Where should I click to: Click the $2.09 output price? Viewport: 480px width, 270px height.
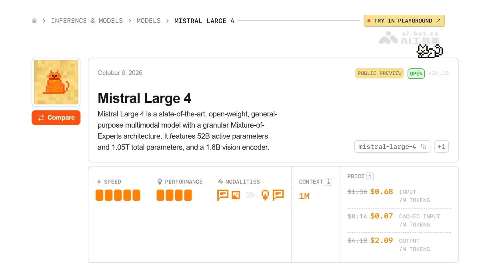(x=382, y=240)
